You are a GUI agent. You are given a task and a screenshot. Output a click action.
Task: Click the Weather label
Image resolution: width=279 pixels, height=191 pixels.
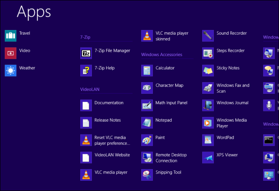tap(27, 68)
